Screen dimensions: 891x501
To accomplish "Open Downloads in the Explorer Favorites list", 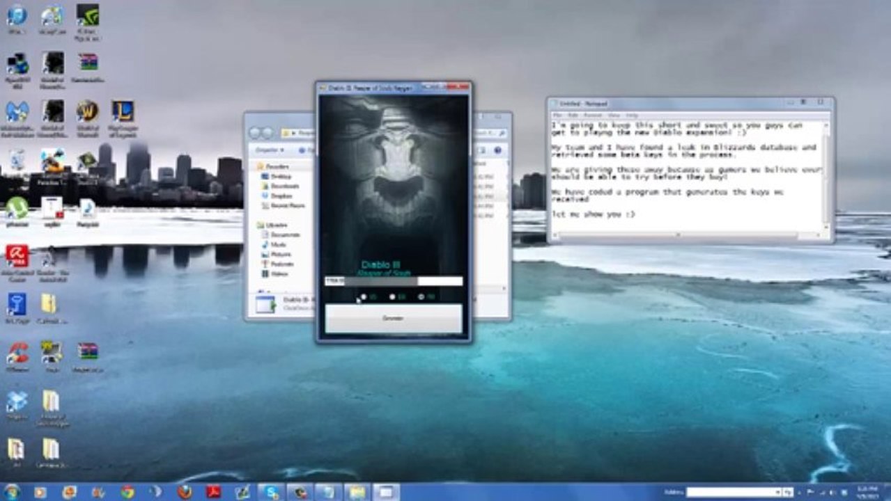I will (284, 186).
